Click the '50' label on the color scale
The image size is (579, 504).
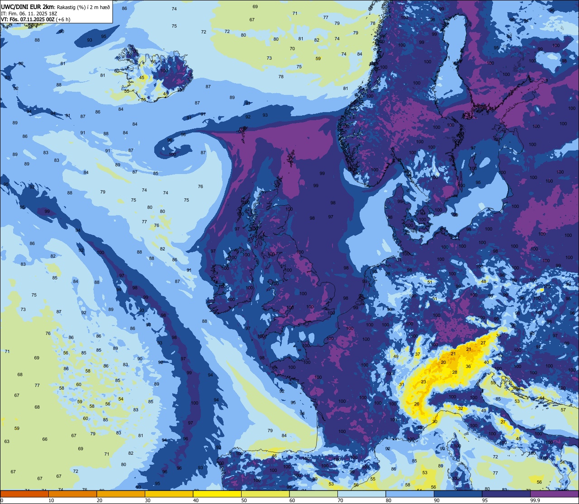coord(244,500)
